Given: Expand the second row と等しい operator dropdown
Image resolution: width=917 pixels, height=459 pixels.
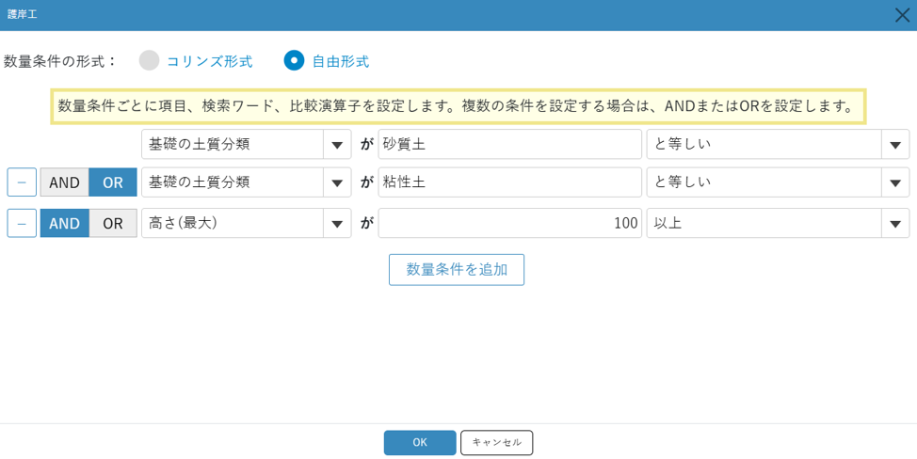Looking at the screenshot, I should coord(894,182).
